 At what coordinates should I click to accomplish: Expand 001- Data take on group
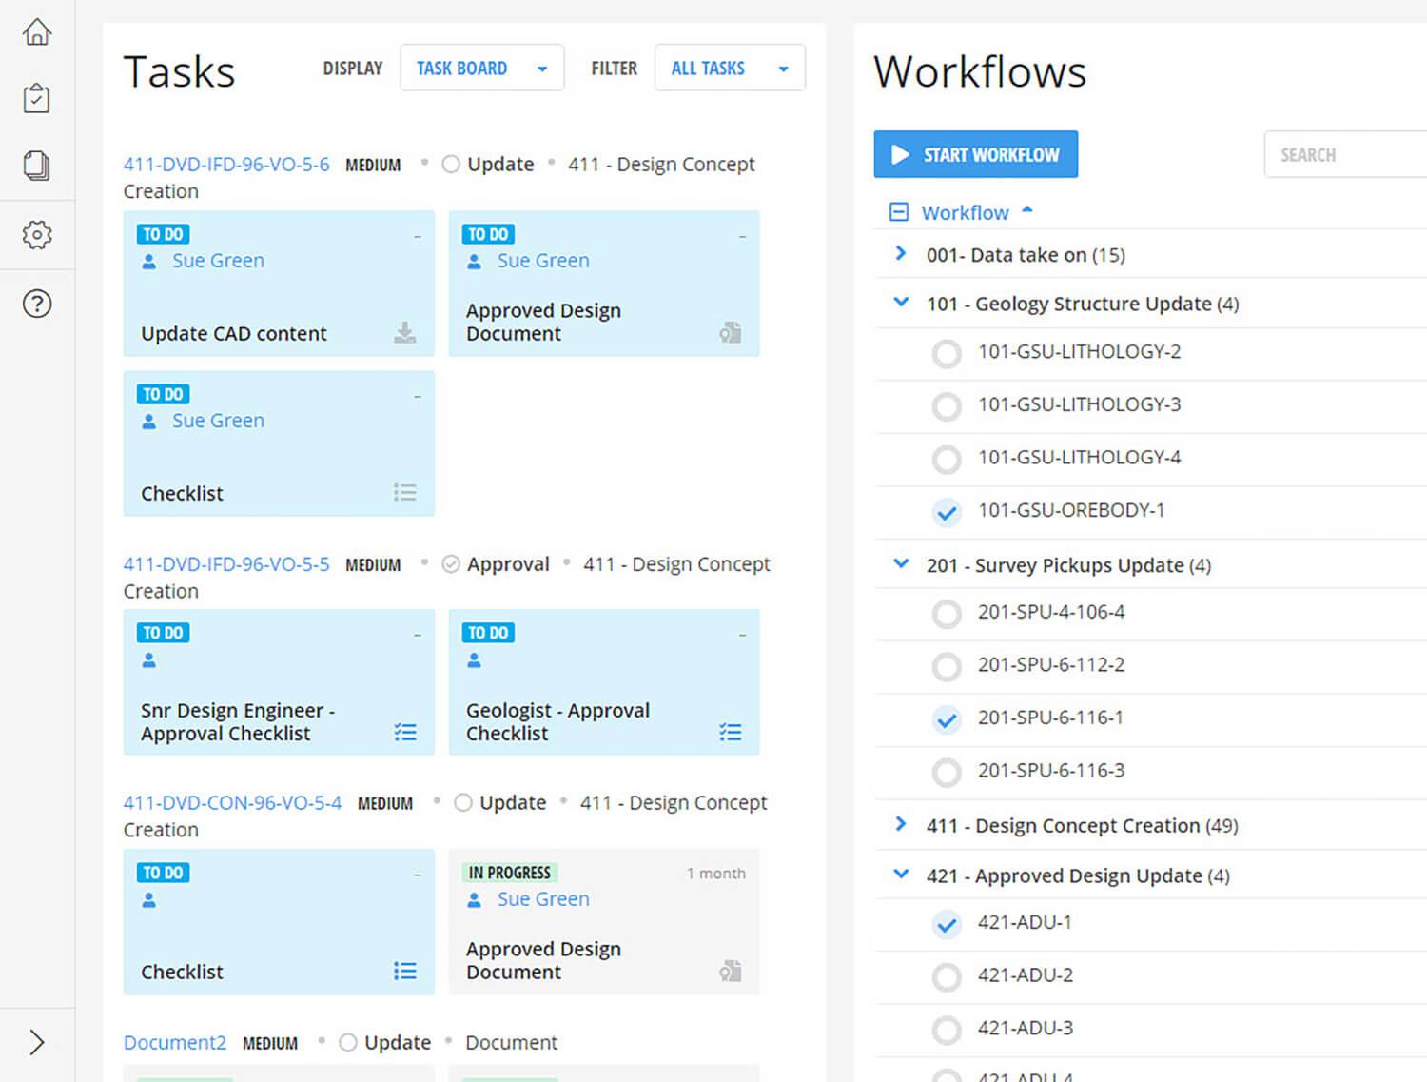[900, 253]
